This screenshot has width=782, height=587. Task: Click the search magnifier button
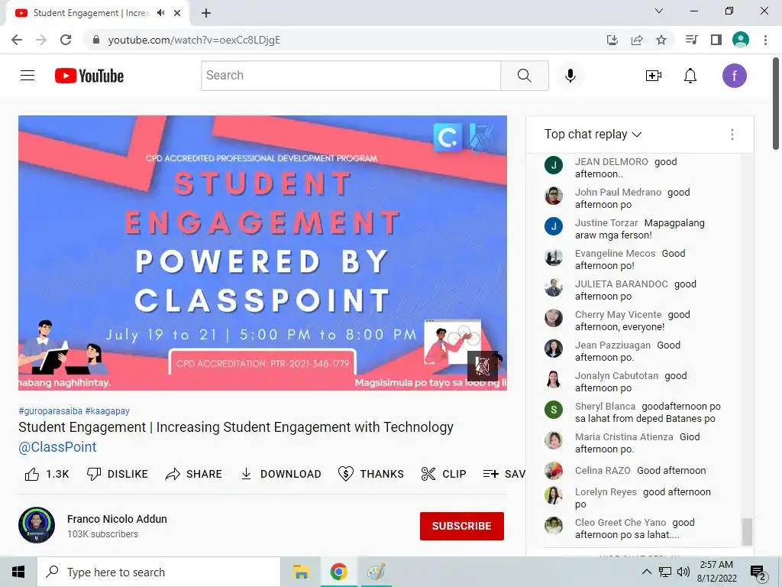coord(524,76)
